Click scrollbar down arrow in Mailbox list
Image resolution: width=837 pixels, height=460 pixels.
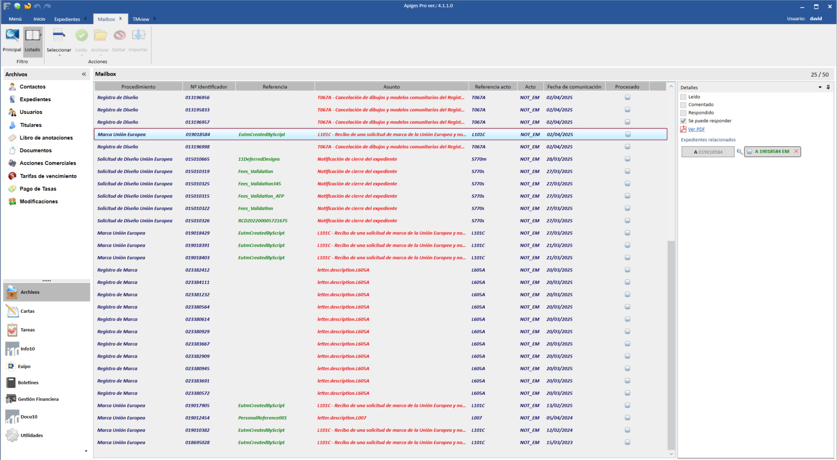click(x=671, y=454)
